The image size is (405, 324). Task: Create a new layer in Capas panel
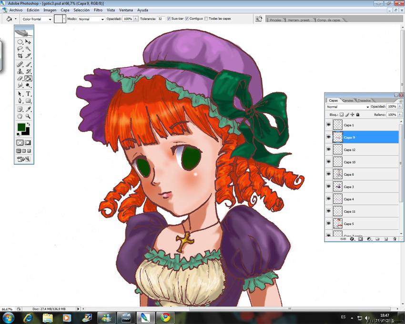[386, 239]
